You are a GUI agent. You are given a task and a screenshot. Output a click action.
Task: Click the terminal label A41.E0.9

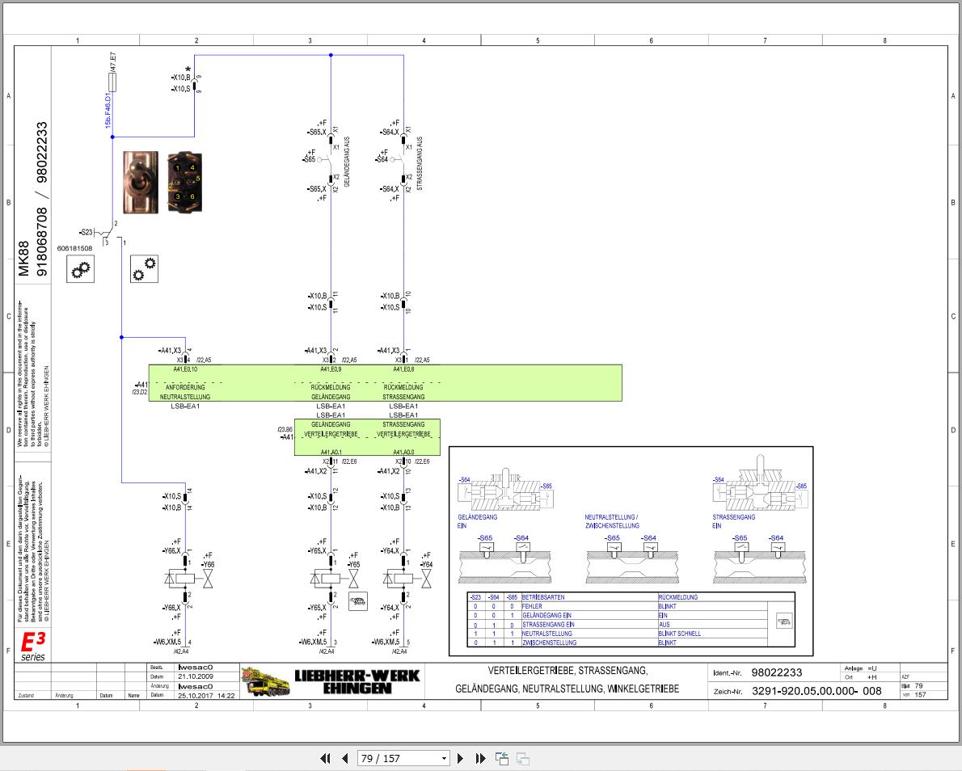(331, 369)
